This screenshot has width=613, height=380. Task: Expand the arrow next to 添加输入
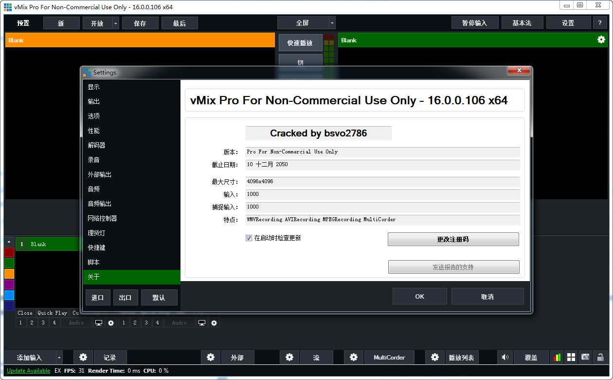tap(59, 357)
